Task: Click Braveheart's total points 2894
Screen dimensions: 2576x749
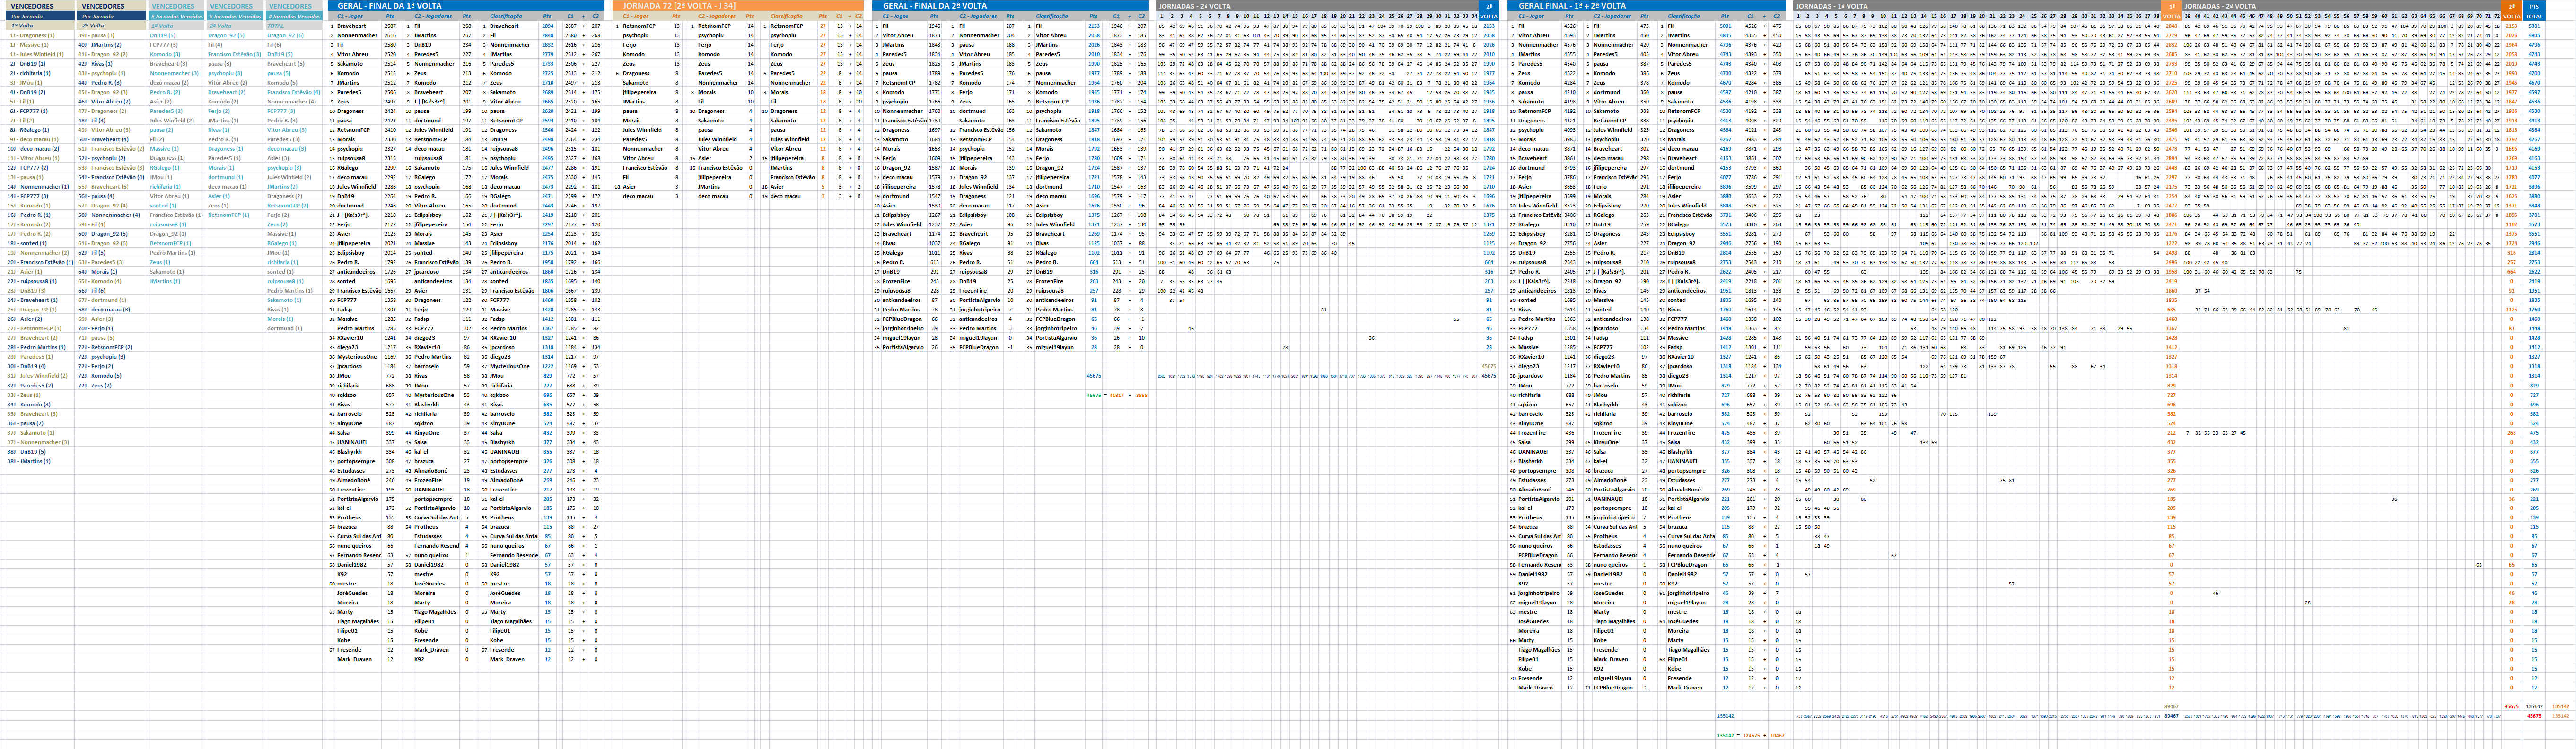Action: click(548, 26)
